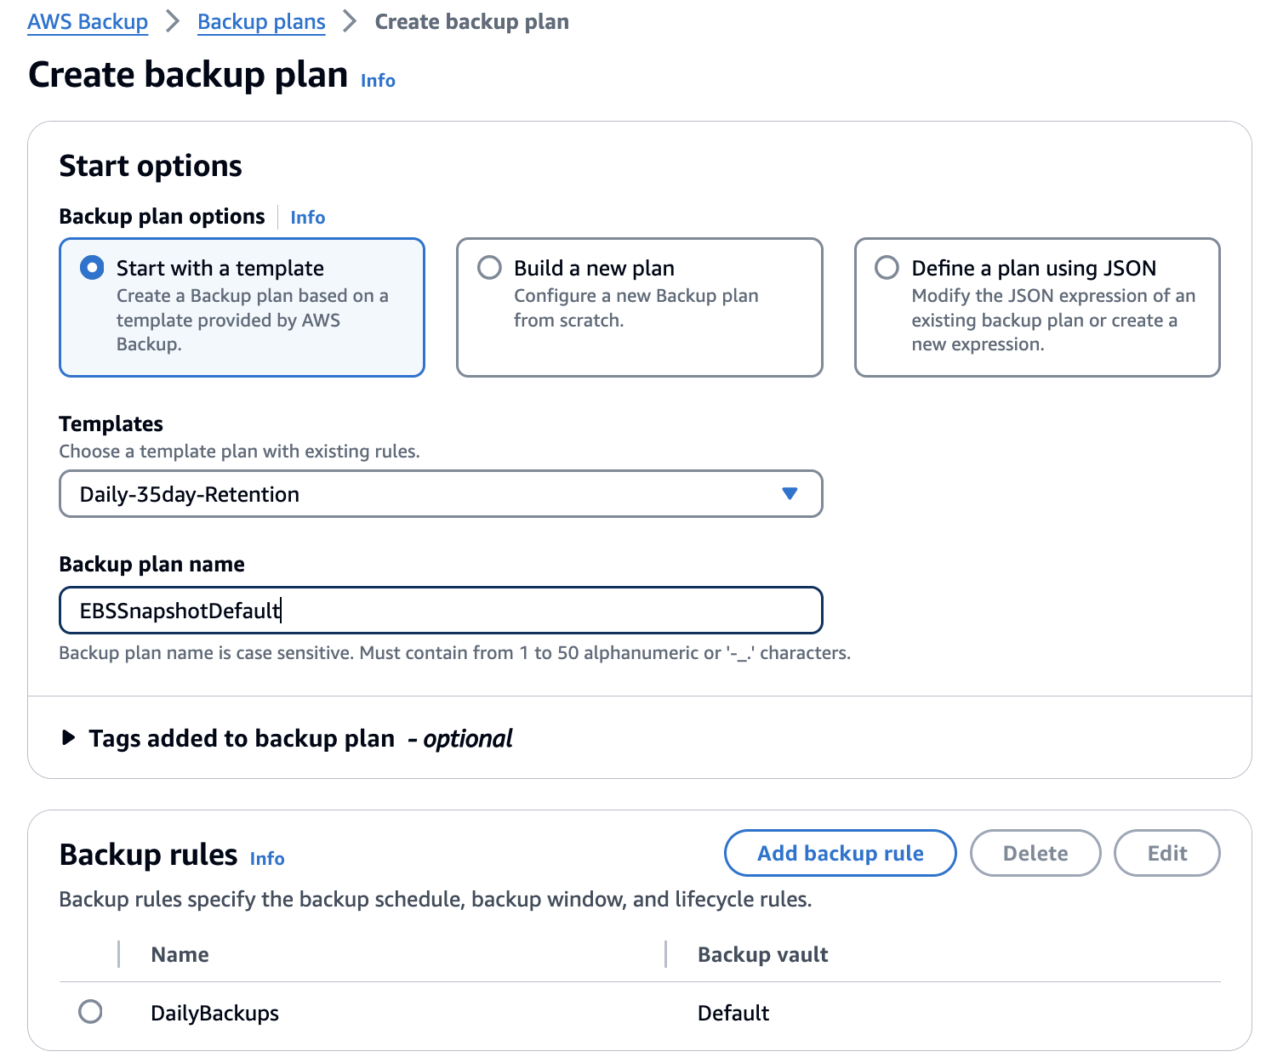The image size is (1283, 1063).
Task: Click Info beside Backup plan options
Action: 307,217
